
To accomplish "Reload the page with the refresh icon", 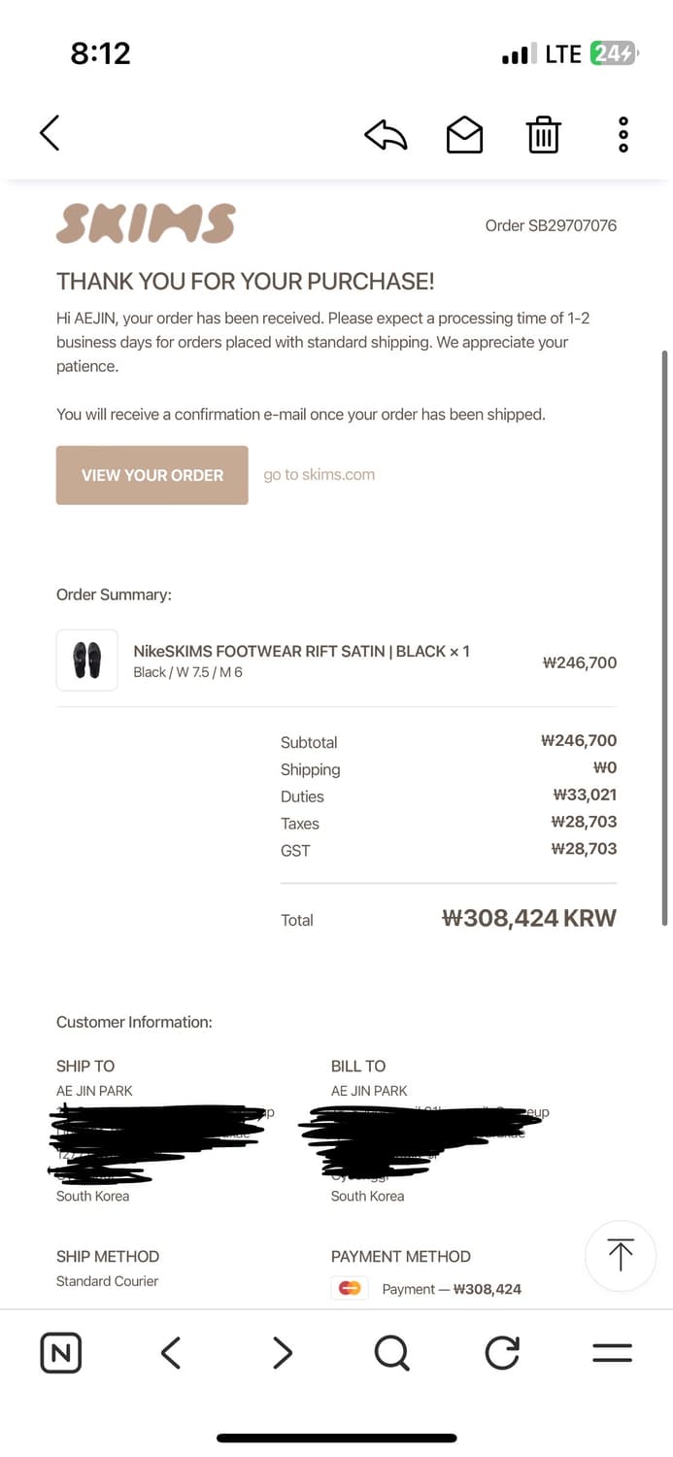I will pyautogui.click(x=501, y=1352).
